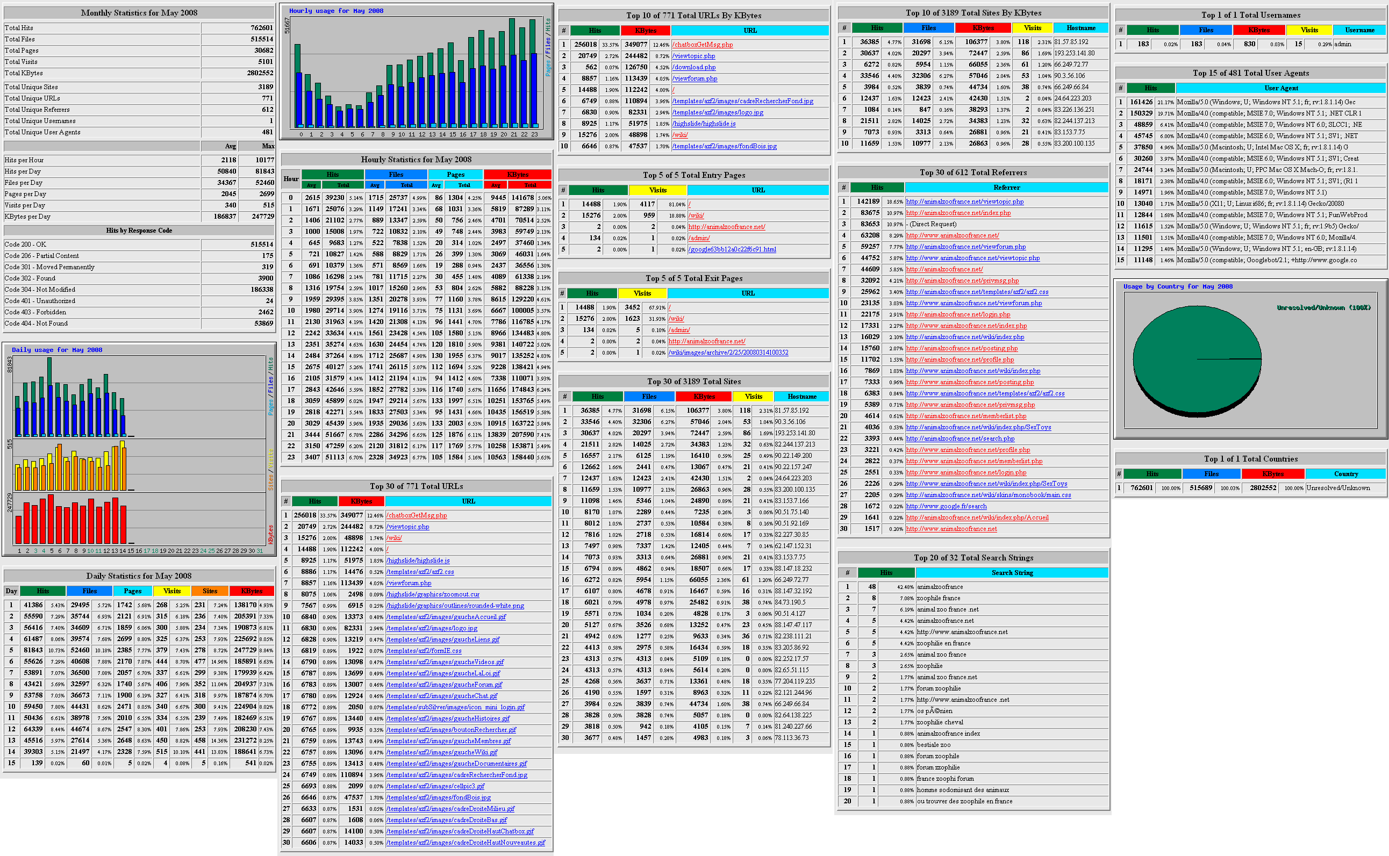Click the Country column header in Total Countries
1389x856 pixels.
pyautogui.click(x=1345, y=474)
